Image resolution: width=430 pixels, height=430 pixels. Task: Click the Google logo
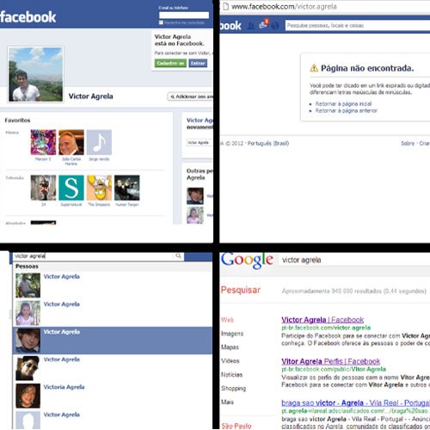247,261
